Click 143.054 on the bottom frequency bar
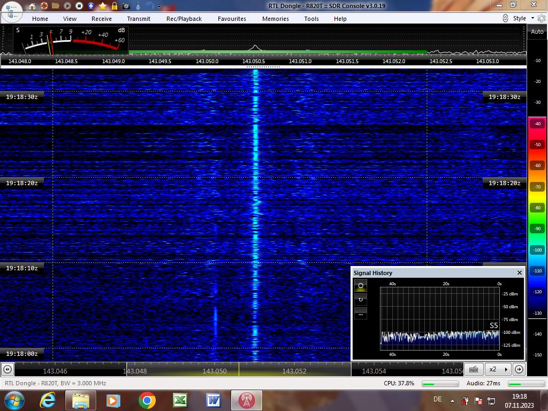This screenshot has width=548, height=411. click(374, 371)
